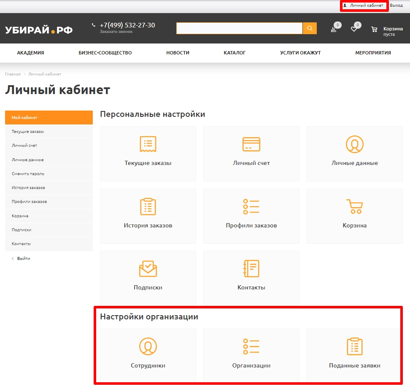410x389 pixels.
Task: Open favorites heart icon in header
Action: click(x=354, y=29)
